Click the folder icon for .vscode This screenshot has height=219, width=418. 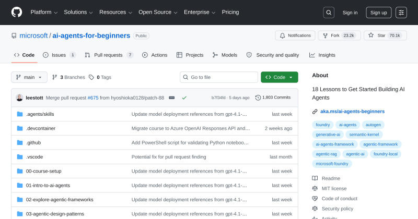point(20,157)
